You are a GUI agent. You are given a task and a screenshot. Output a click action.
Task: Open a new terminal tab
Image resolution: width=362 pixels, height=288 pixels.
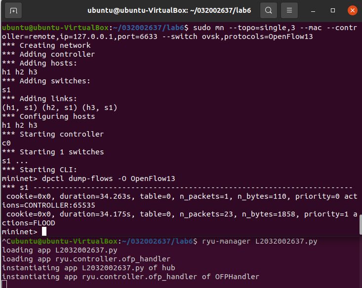click(x=13, y=10)
